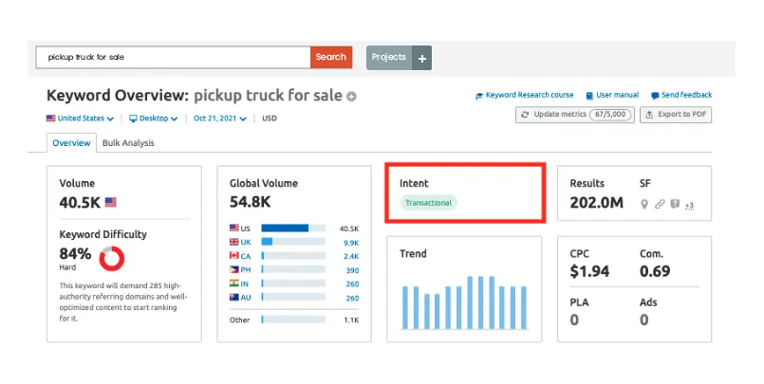This screenshot has height=384, width=764.
Task: Click Export to PDF button
Action: [x=676, y=115]
